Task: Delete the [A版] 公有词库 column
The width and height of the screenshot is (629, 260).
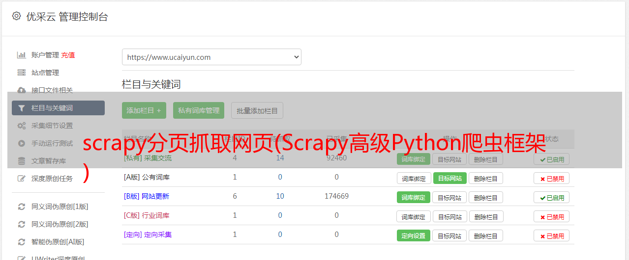Action: click(x=486, y=178)
